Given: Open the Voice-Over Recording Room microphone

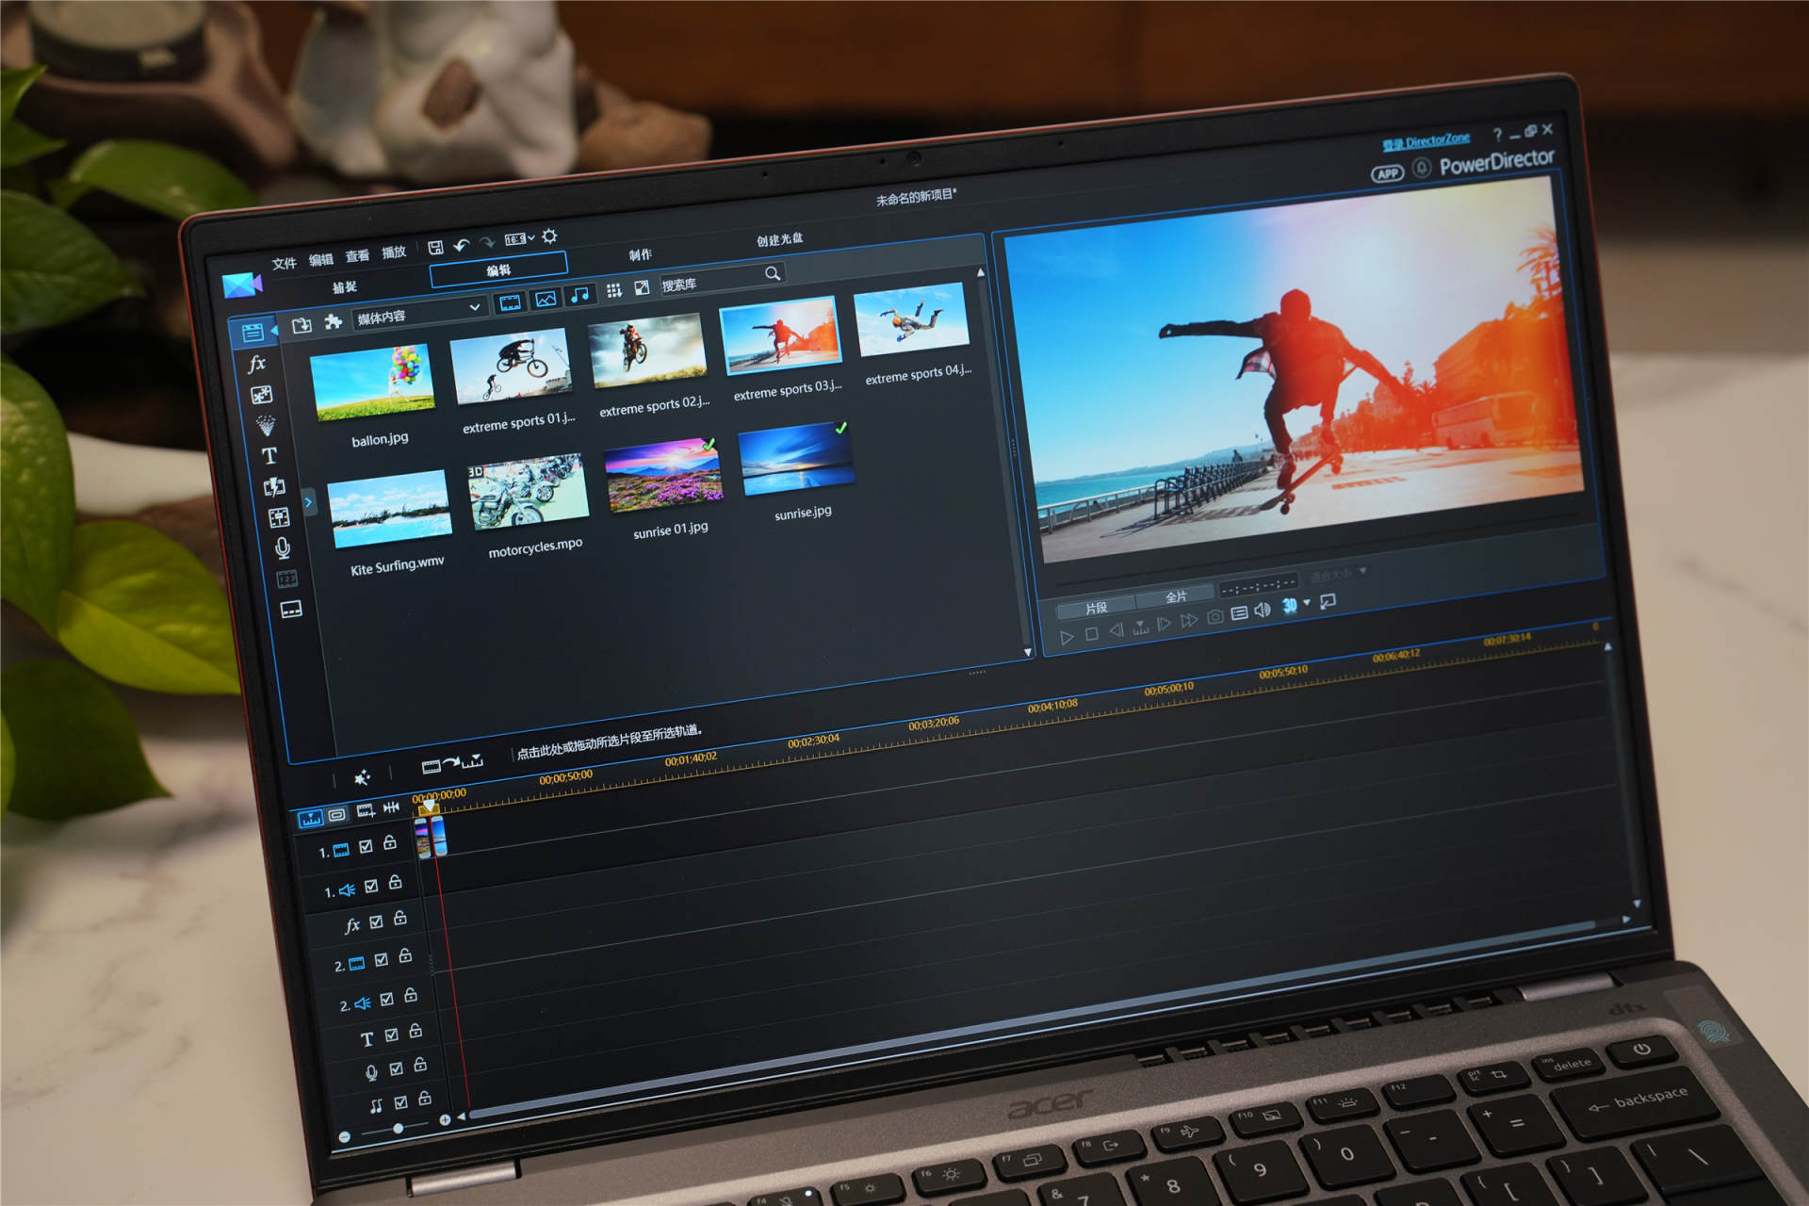Looking at the screenshot, I should point(282,547).
